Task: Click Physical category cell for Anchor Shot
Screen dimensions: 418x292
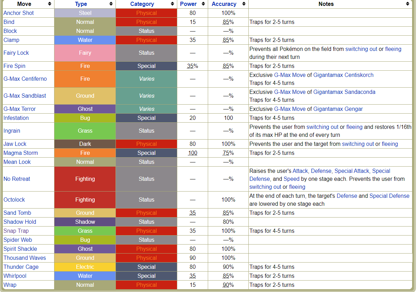Action: [x=146, y=13]
